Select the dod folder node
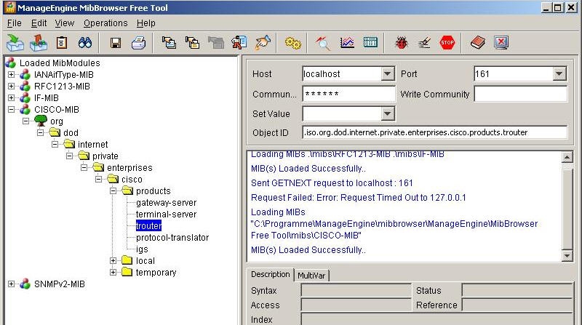582x325 pixels. click(x=71, y=133)
